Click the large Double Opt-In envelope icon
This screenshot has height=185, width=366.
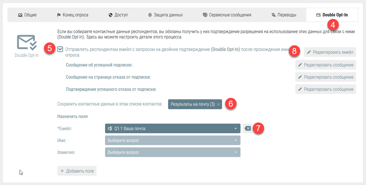click(x=27, y=42)
